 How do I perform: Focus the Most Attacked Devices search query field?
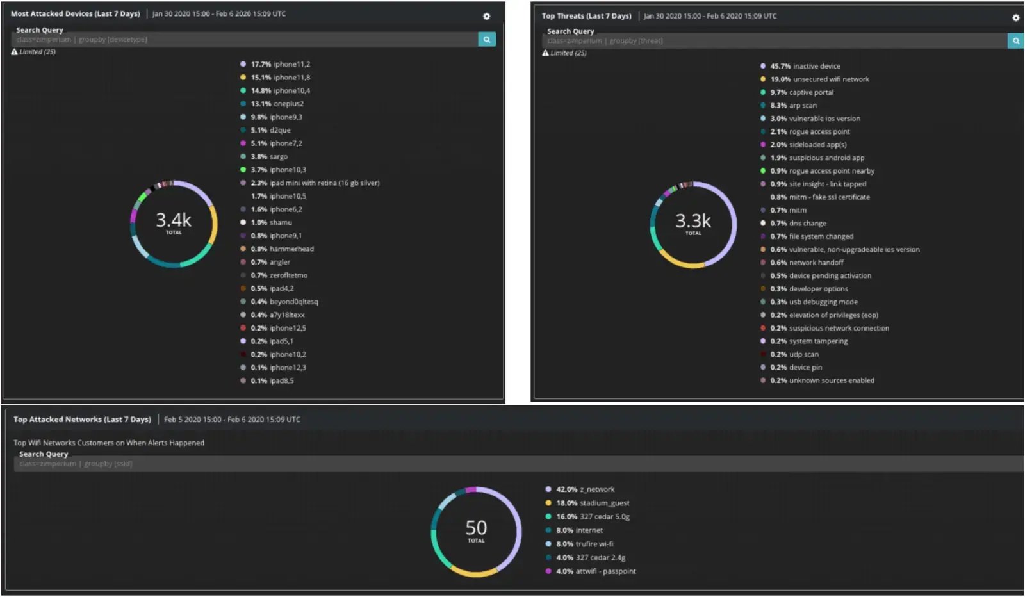243,40
